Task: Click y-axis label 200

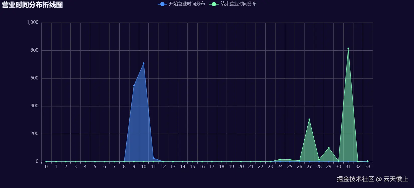Action: (34, 134)
